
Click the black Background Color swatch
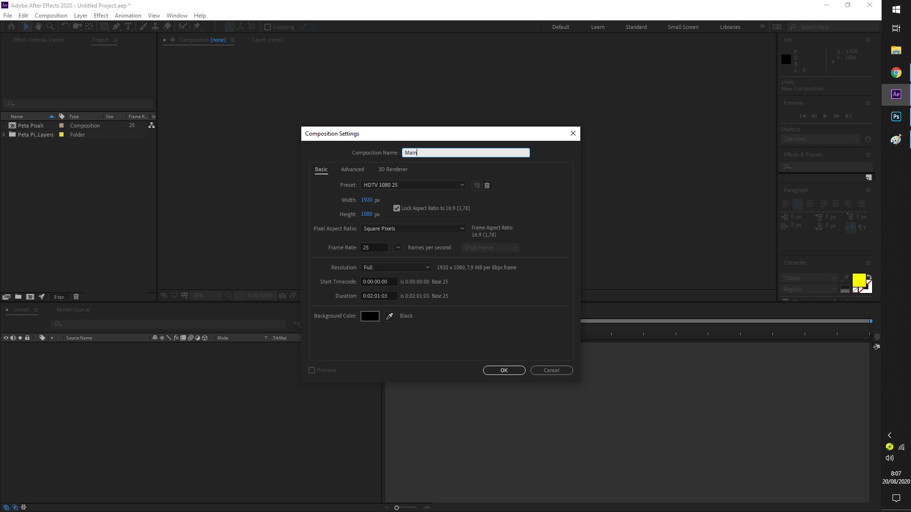(x=370, y=316)
